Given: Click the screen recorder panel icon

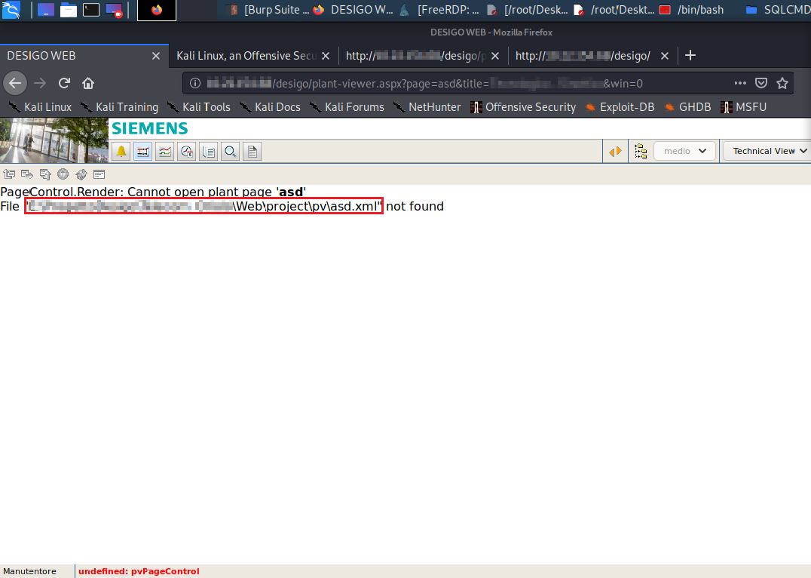Looking at the screenshot, I should pyautogui.click(x=114, y=10).
